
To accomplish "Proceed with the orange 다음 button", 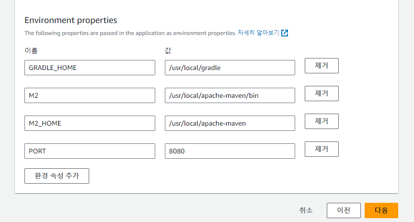I will click(381, 210).
